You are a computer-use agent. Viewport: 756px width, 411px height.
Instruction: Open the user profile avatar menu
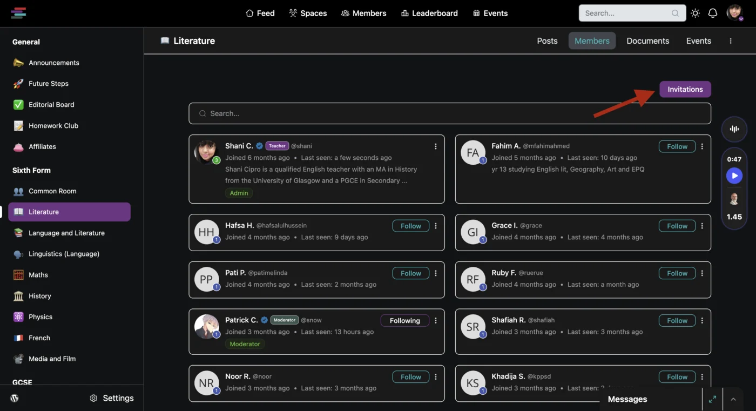tap(734, 13)
